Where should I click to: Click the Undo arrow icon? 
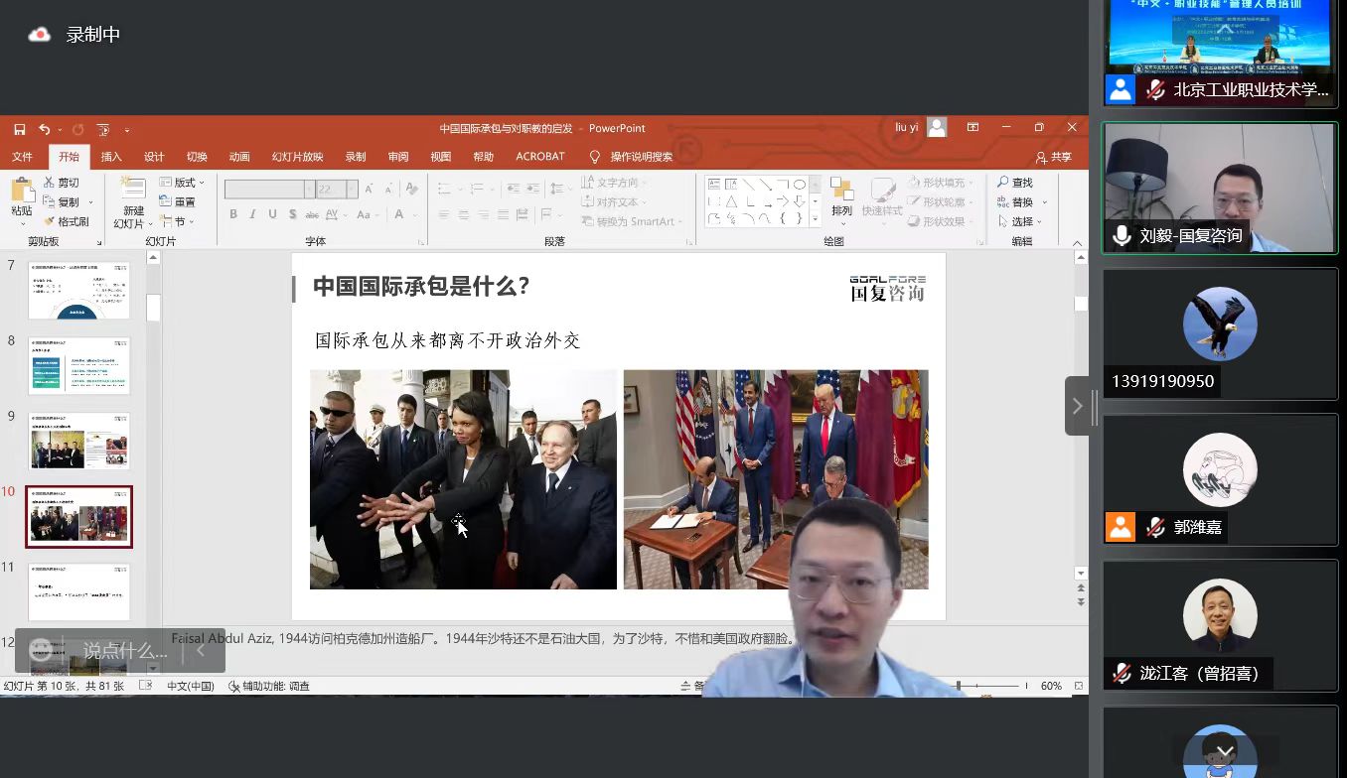[44, 129]
